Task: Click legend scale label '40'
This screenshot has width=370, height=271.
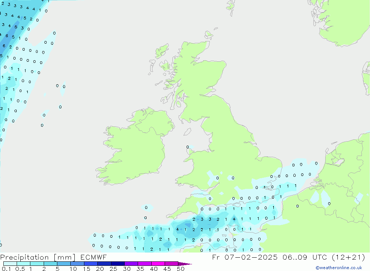Action: pos(154,269)
